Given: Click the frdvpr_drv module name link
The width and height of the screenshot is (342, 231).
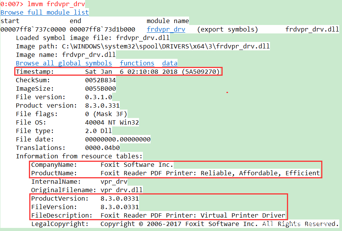Looking at the screenshot, I should coord(166,29).
